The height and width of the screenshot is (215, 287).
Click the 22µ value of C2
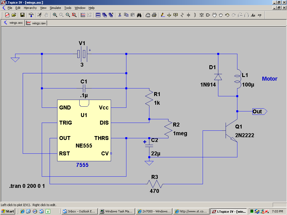tap(156, 154)
